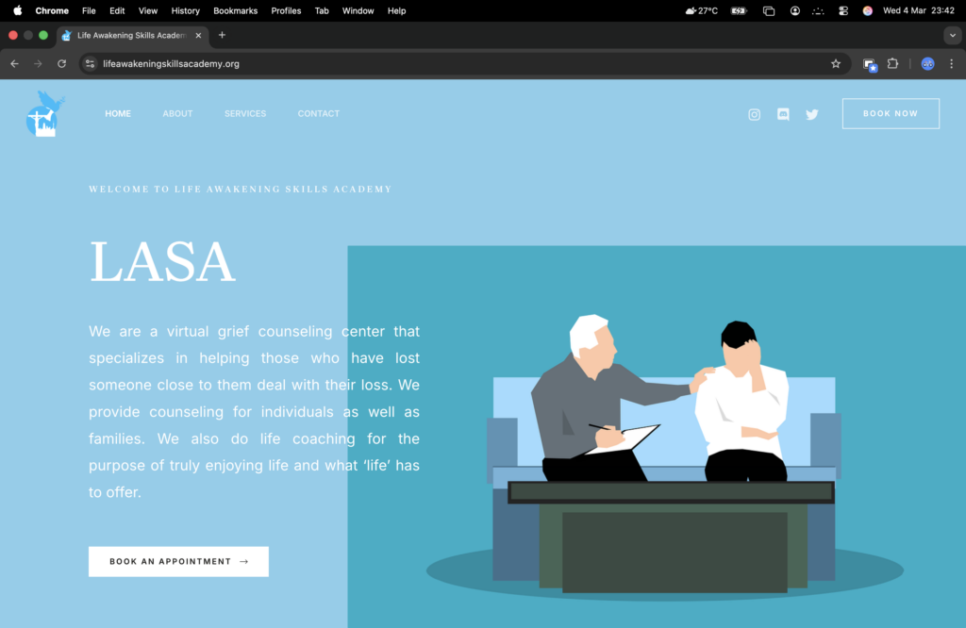Go back using the browser back arrow
The image size is (966, 628).
tap(14, 64)
